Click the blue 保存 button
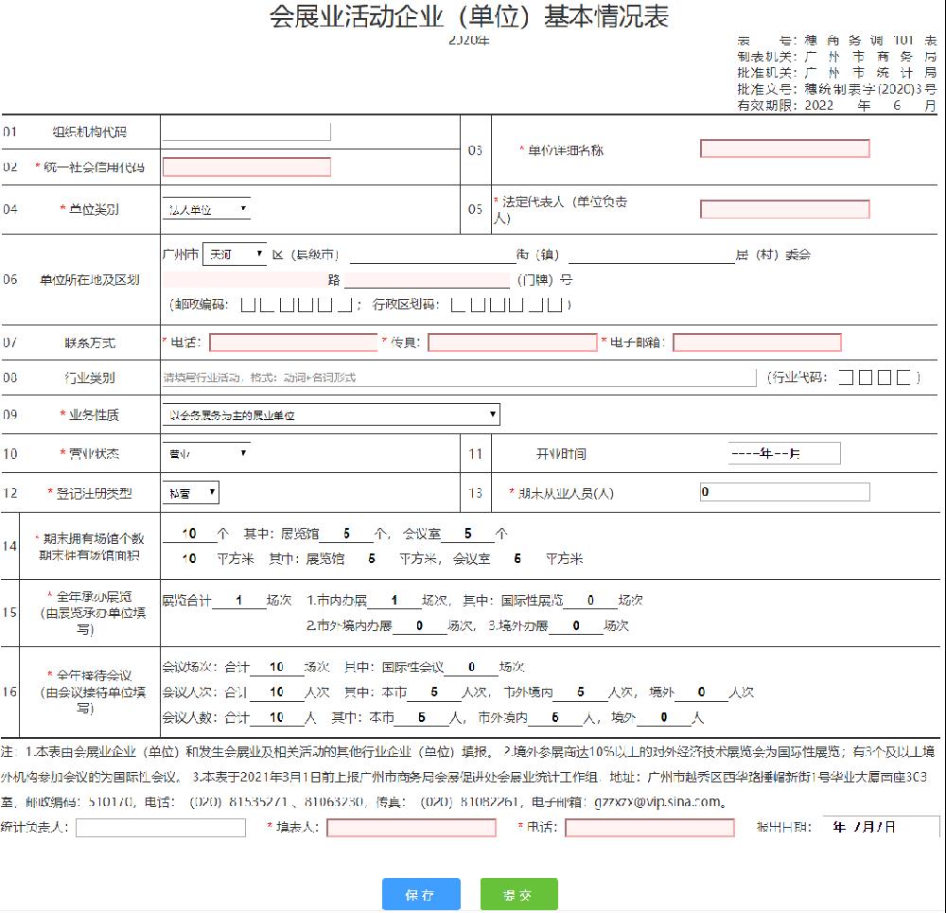 tap(421, 894)
